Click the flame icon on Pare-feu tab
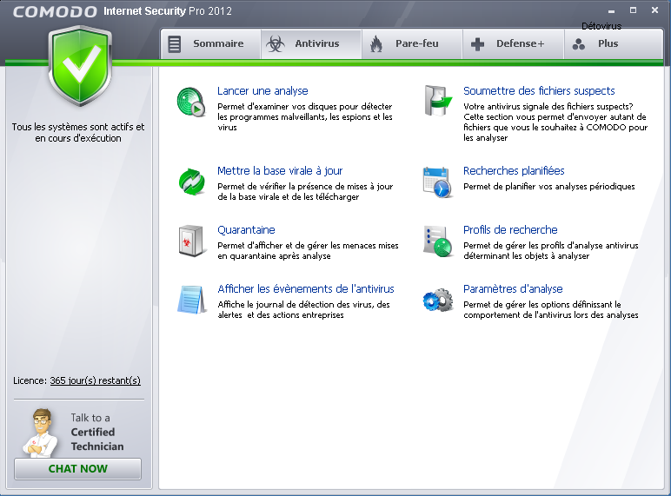The image size is (671, 496). 376,43
